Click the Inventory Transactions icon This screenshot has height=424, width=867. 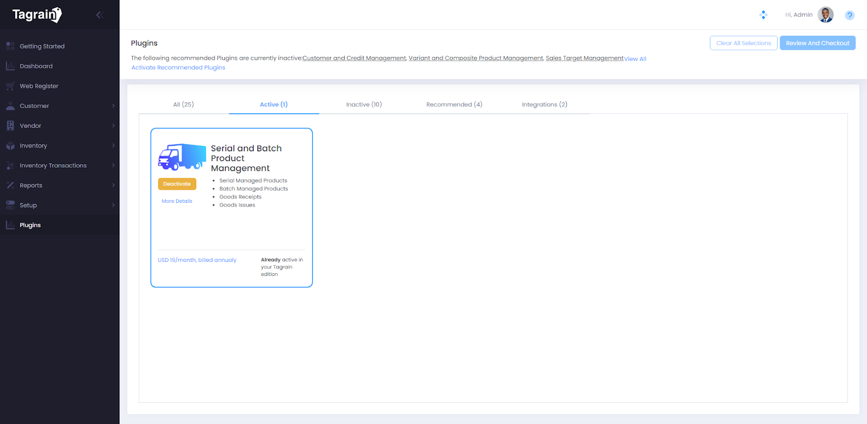pyautogui.click(x=10, y=165)
